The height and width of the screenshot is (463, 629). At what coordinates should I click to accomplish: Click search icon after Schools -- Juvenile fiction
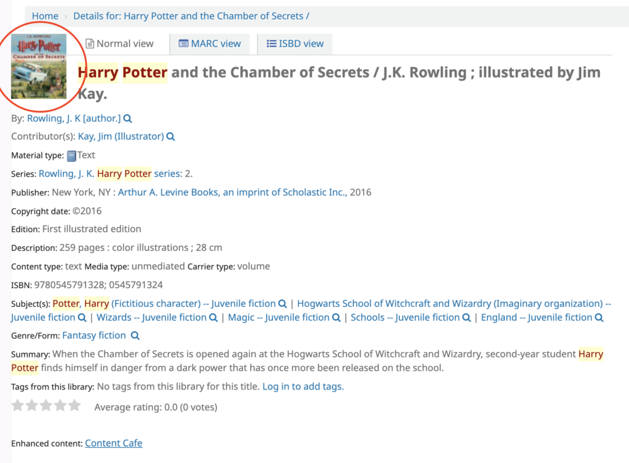coord(466,318)
